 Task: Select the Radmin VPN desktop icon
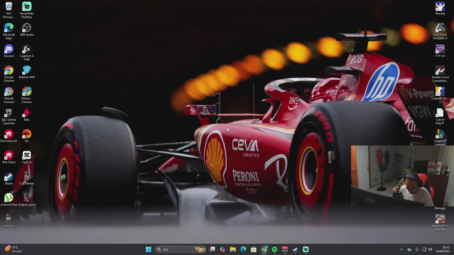coord(27,72)
